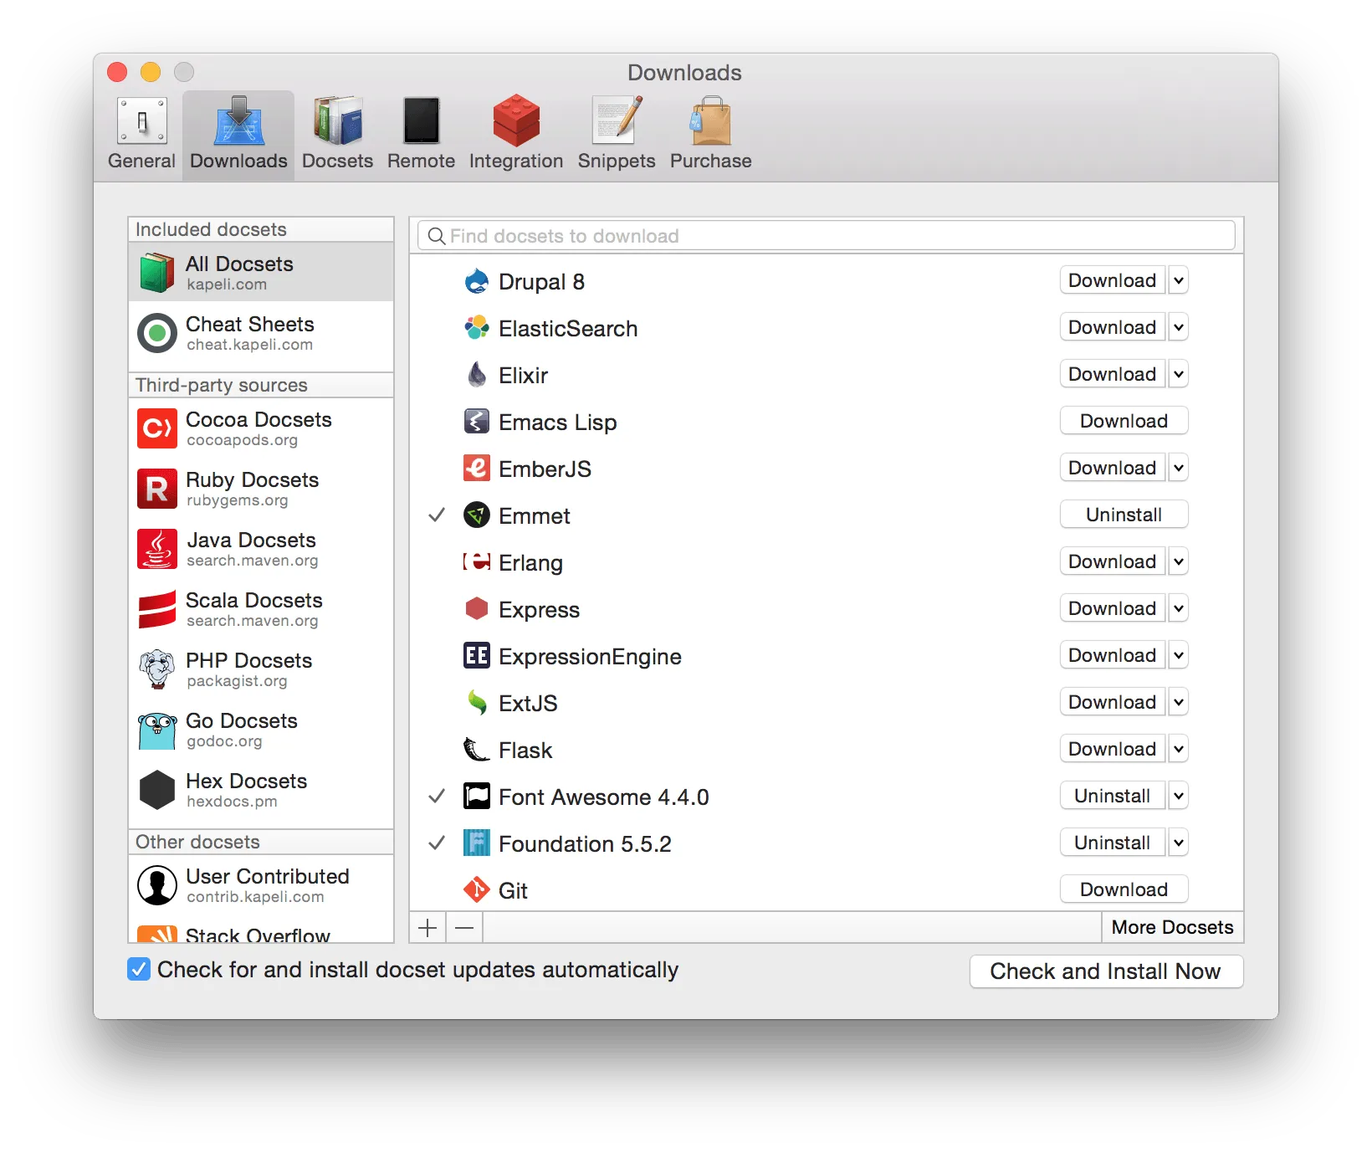The image size is (1372, 1153).
Task: Click the Erlang icon
Action: pos(477,562)
